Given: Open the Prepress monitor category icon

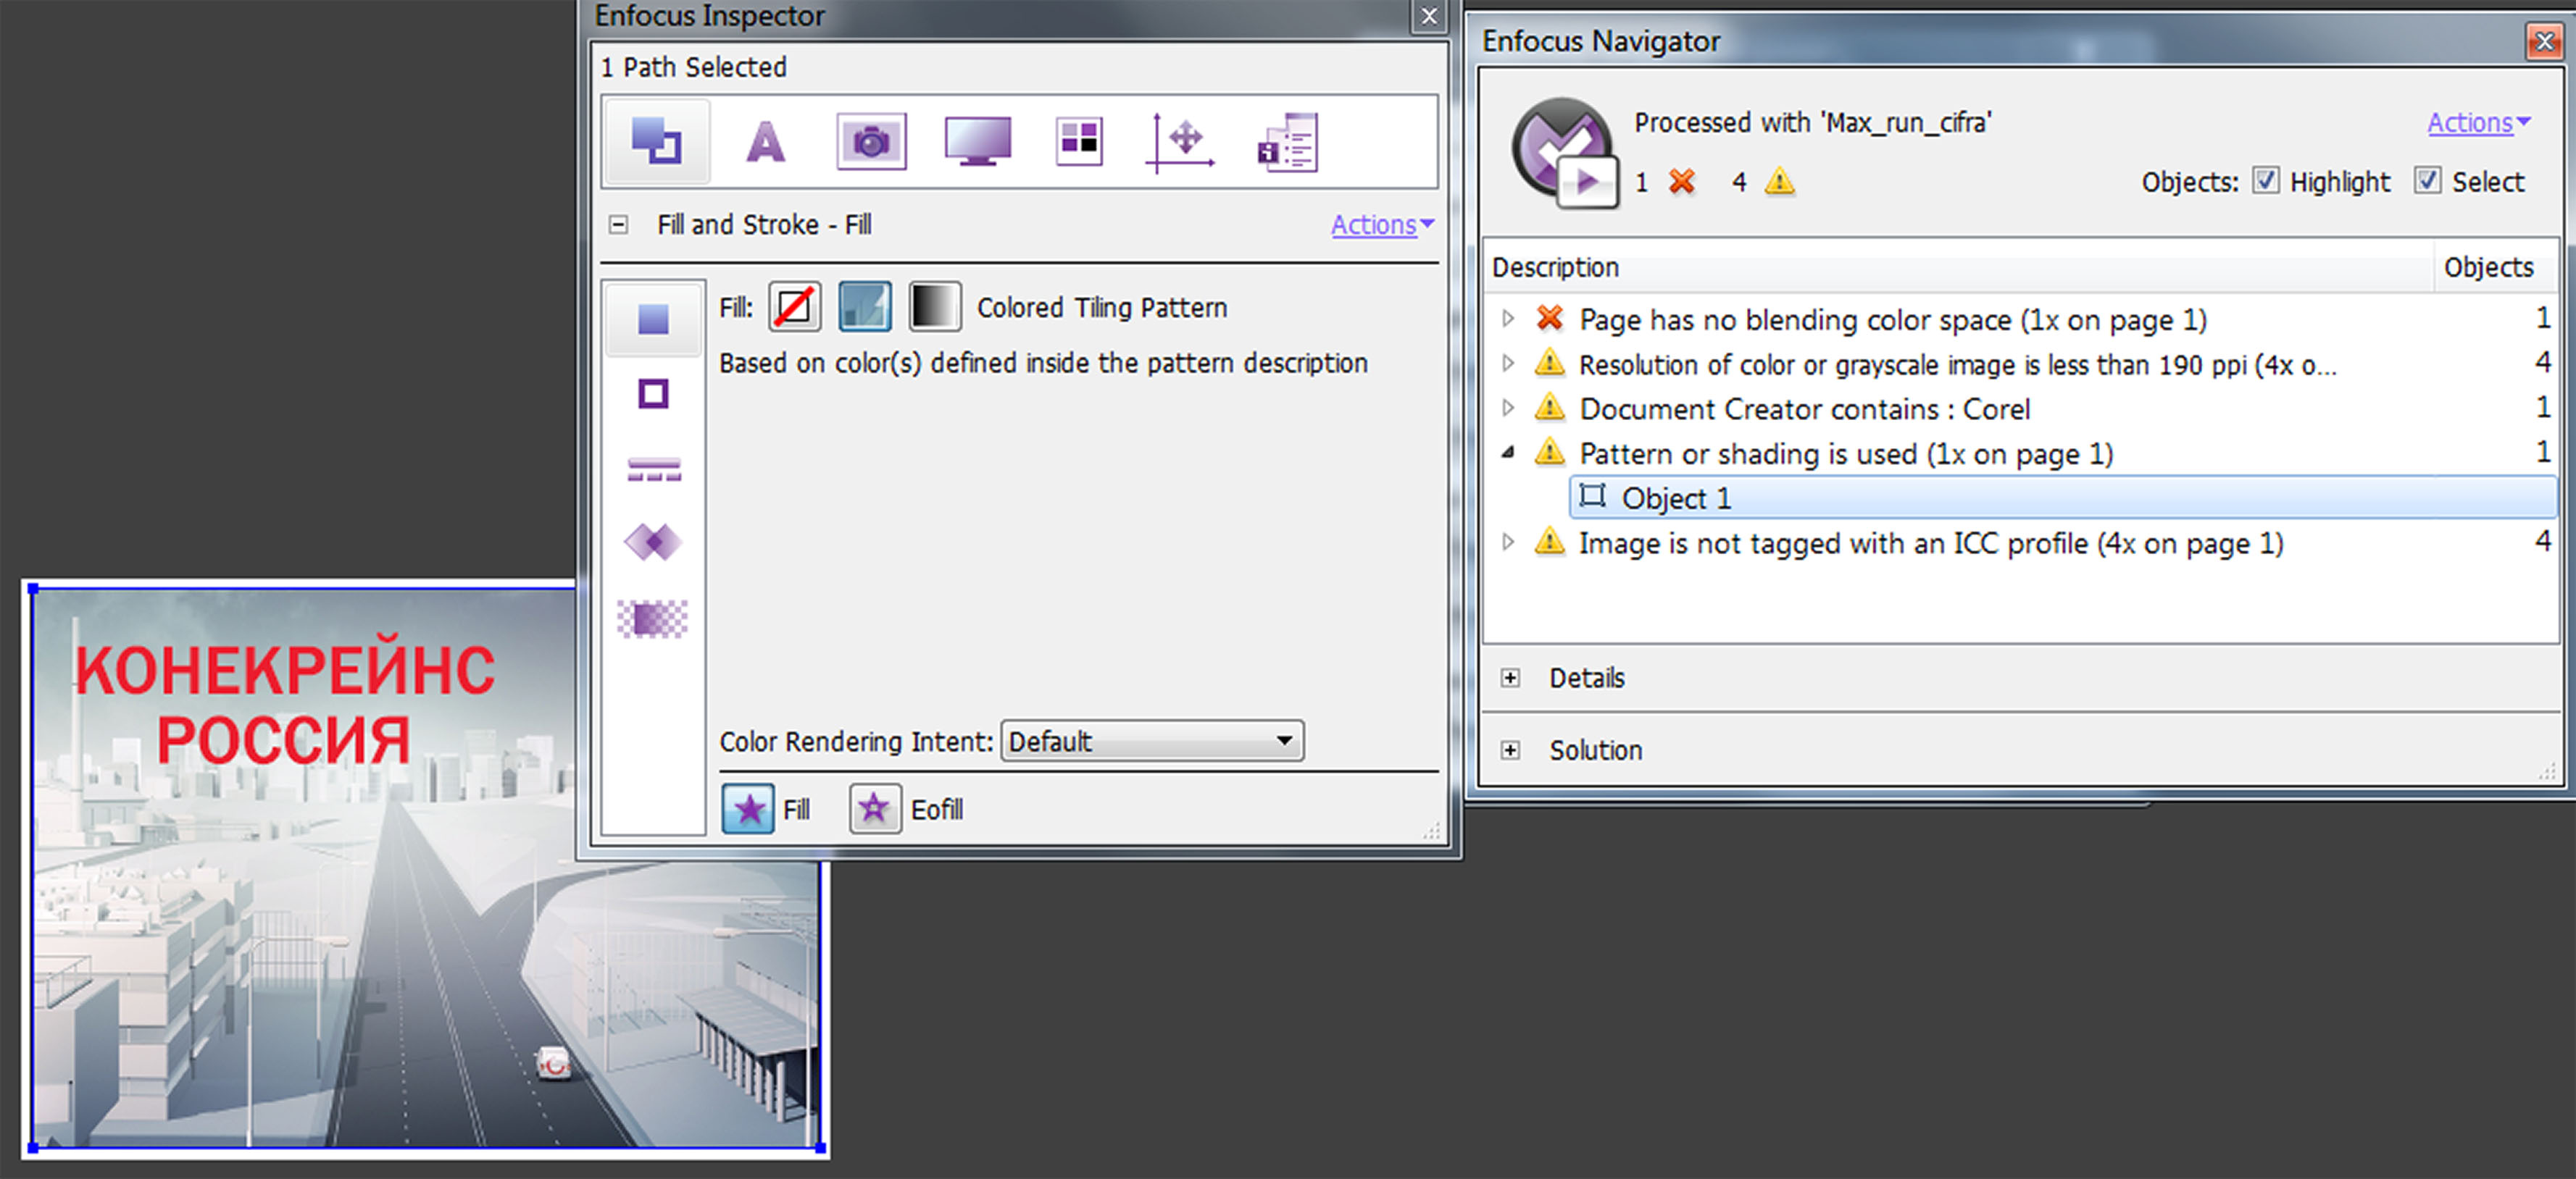Looking at the screenshot, I should point(977,142).
